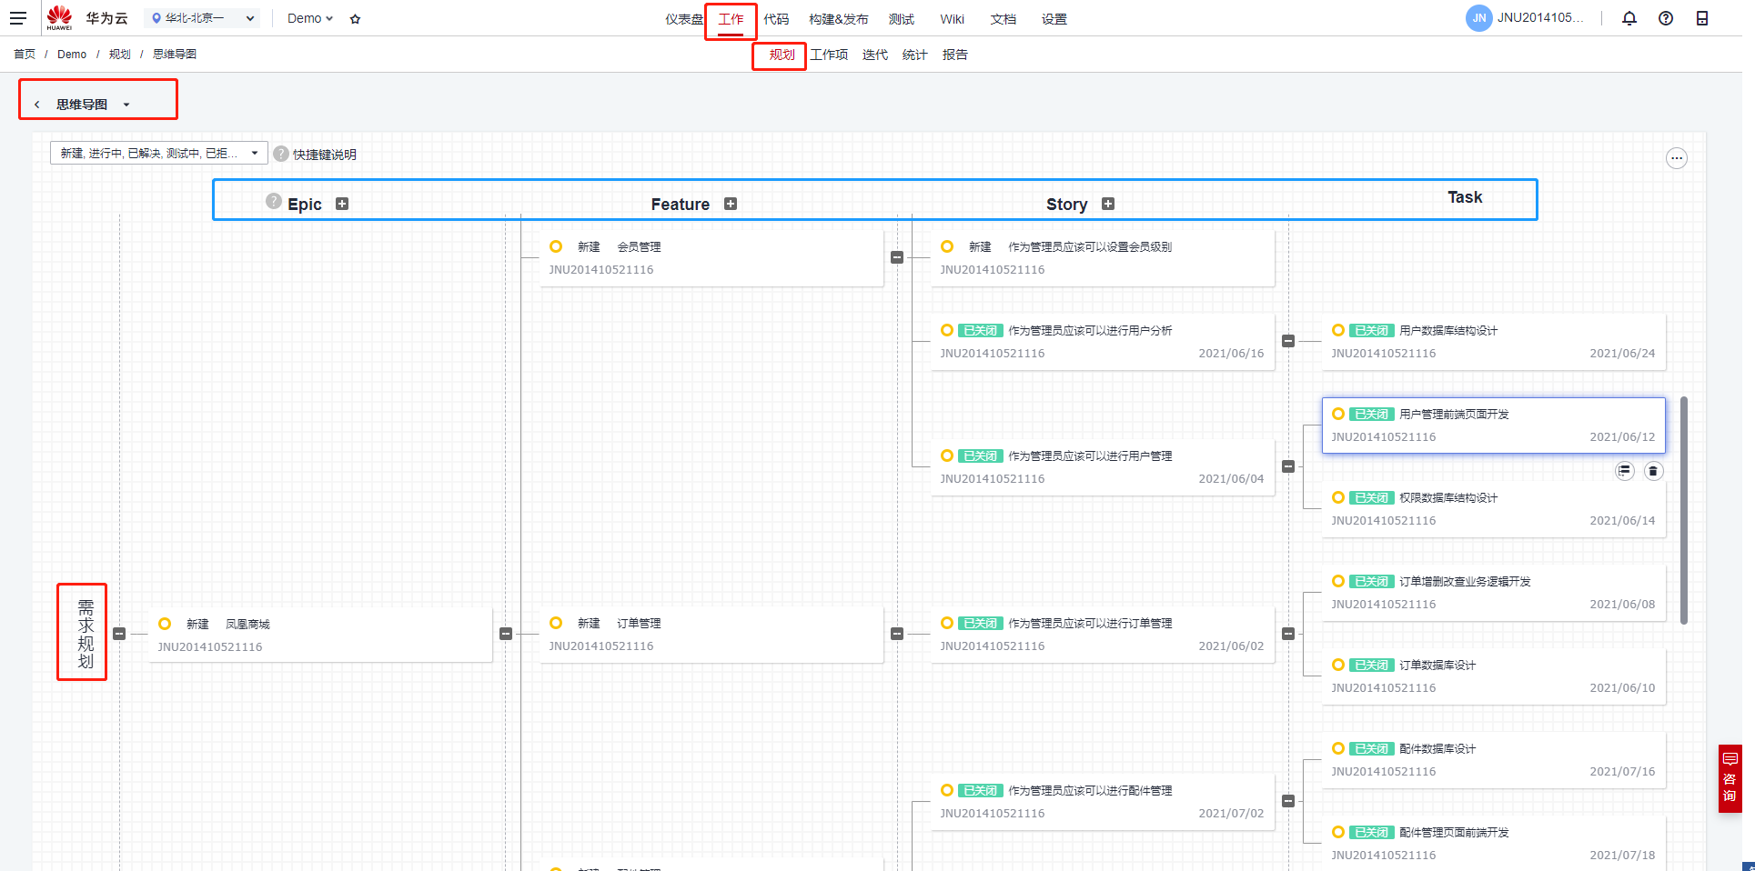Screen dimensions: 1755x871
Task: Click the detail icon beside the trash icon
Action: click(1625, 471)
